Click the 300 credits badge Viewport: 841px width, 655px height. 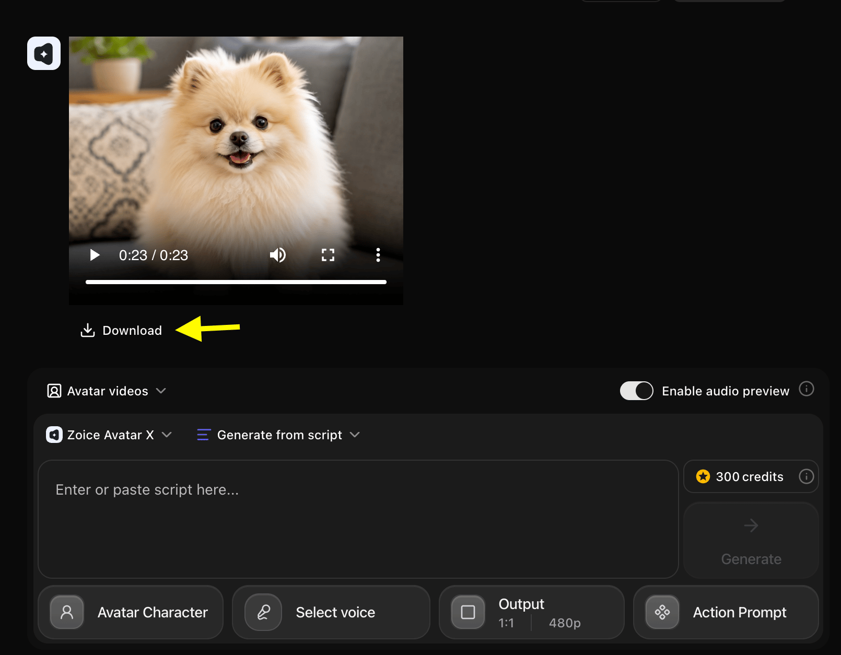click(751, 476)
